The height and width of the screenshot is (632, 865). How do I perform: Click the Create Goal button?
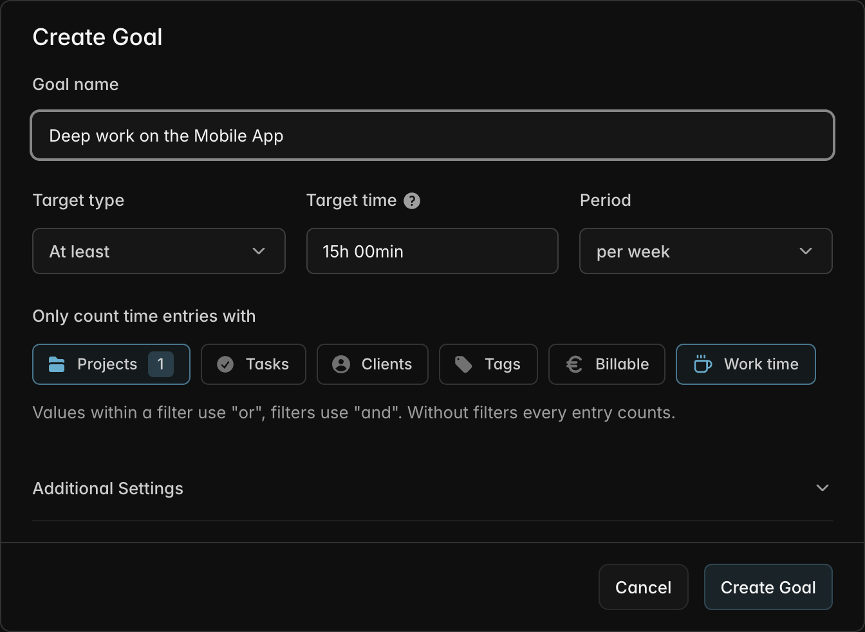(768, 587)
